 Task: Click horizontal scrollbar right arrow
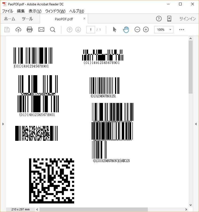[x=186, y=209]
